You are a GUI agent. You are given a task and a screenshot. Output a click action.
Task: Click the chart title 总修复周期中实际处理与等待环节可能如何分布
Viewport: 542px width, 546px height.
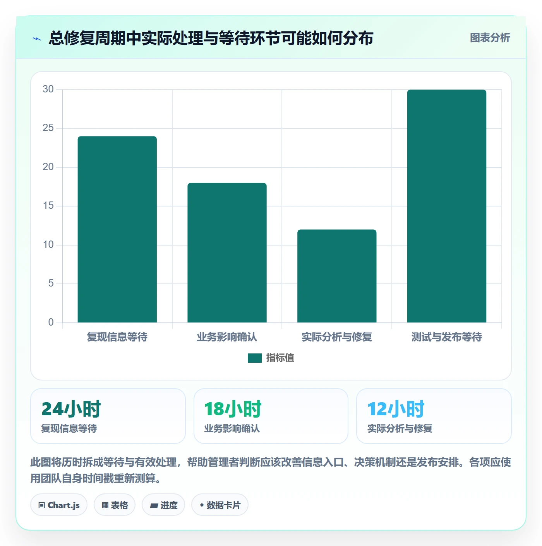coord(211,38)
